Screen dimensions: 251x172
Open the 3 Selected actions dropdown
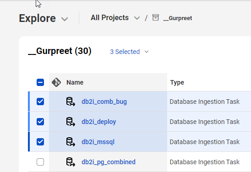(129, 52)
